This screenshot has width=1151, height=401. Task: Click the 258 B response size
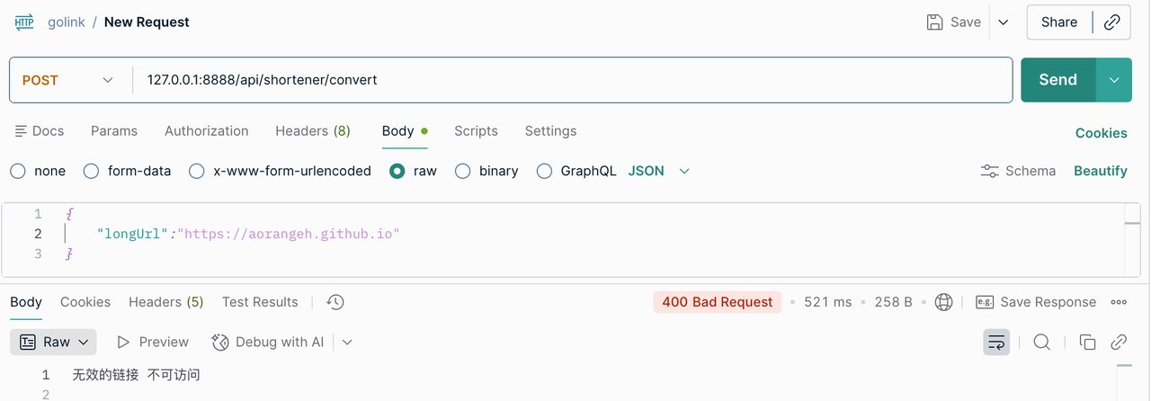pyautogui.click(x=894, y=302)
